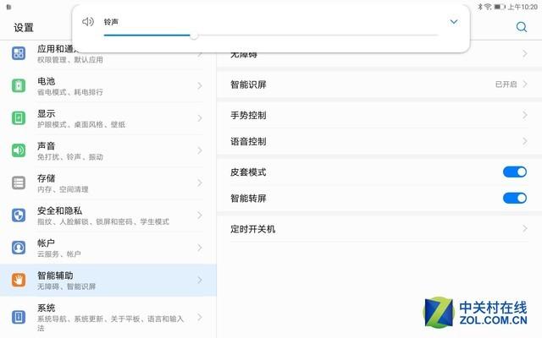The width and height of the screenshot is (542, 338).
Task: Click chevron beside 系统 row
Action: click(200, 317)
